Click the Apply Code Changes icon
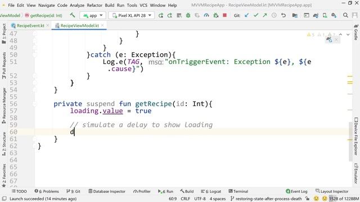The image size is (360, 202). click(x=179, y=15)
